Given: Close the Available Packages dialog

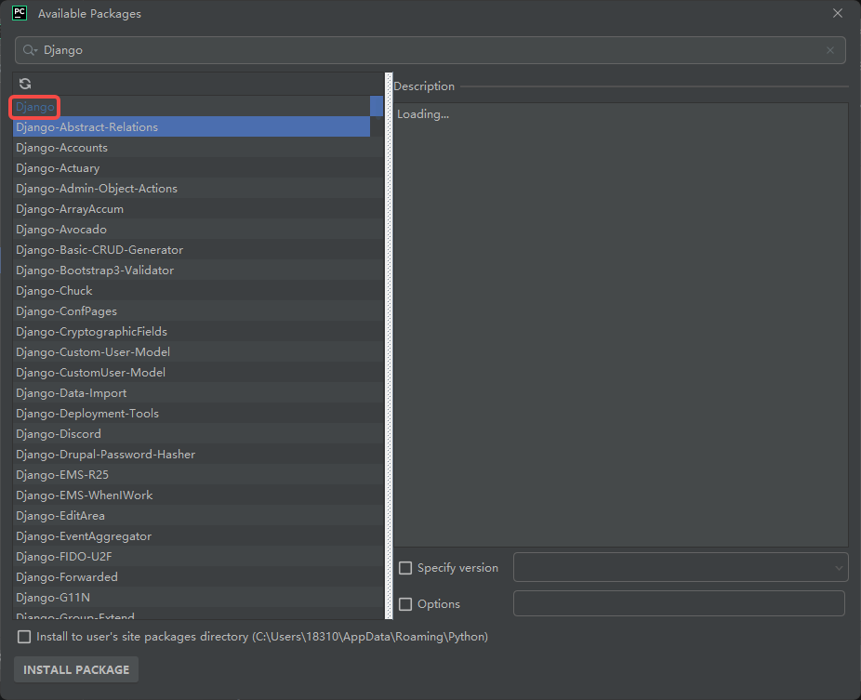Looking at the screenshot, I should [838, 13].
